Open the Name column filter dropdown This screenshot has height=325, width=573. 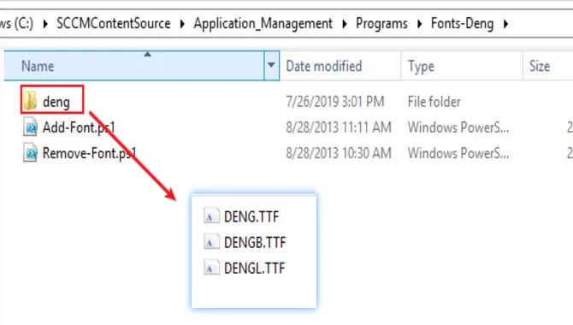click(271, 66)
